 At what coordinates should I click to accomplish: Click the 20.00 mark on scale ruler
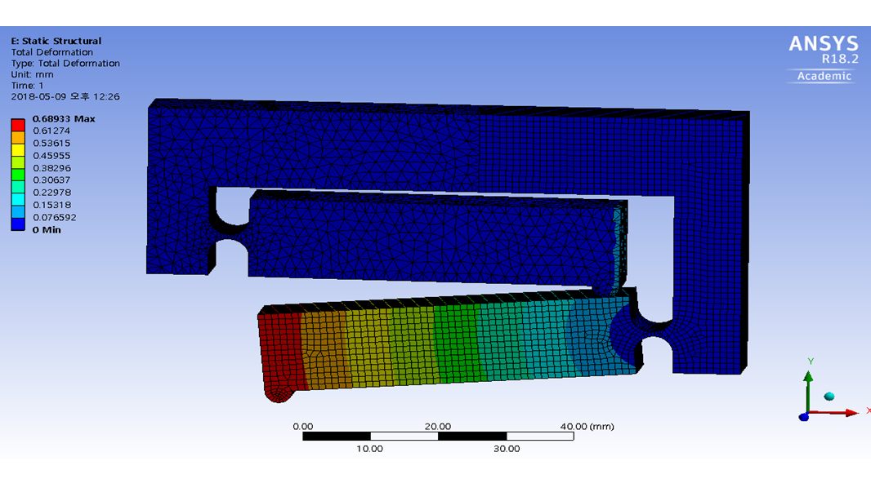pyautogui.click(x=438, y=426)
